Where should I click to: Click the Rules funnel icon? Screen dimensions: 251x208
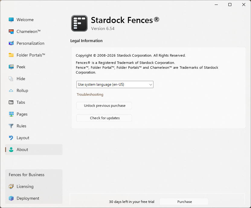11,126
